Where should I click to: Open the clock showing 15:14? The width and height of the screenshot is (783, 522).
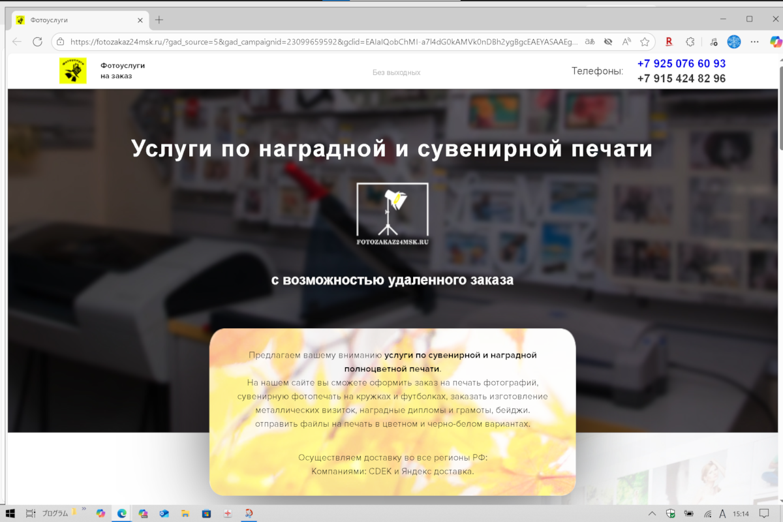741,514
